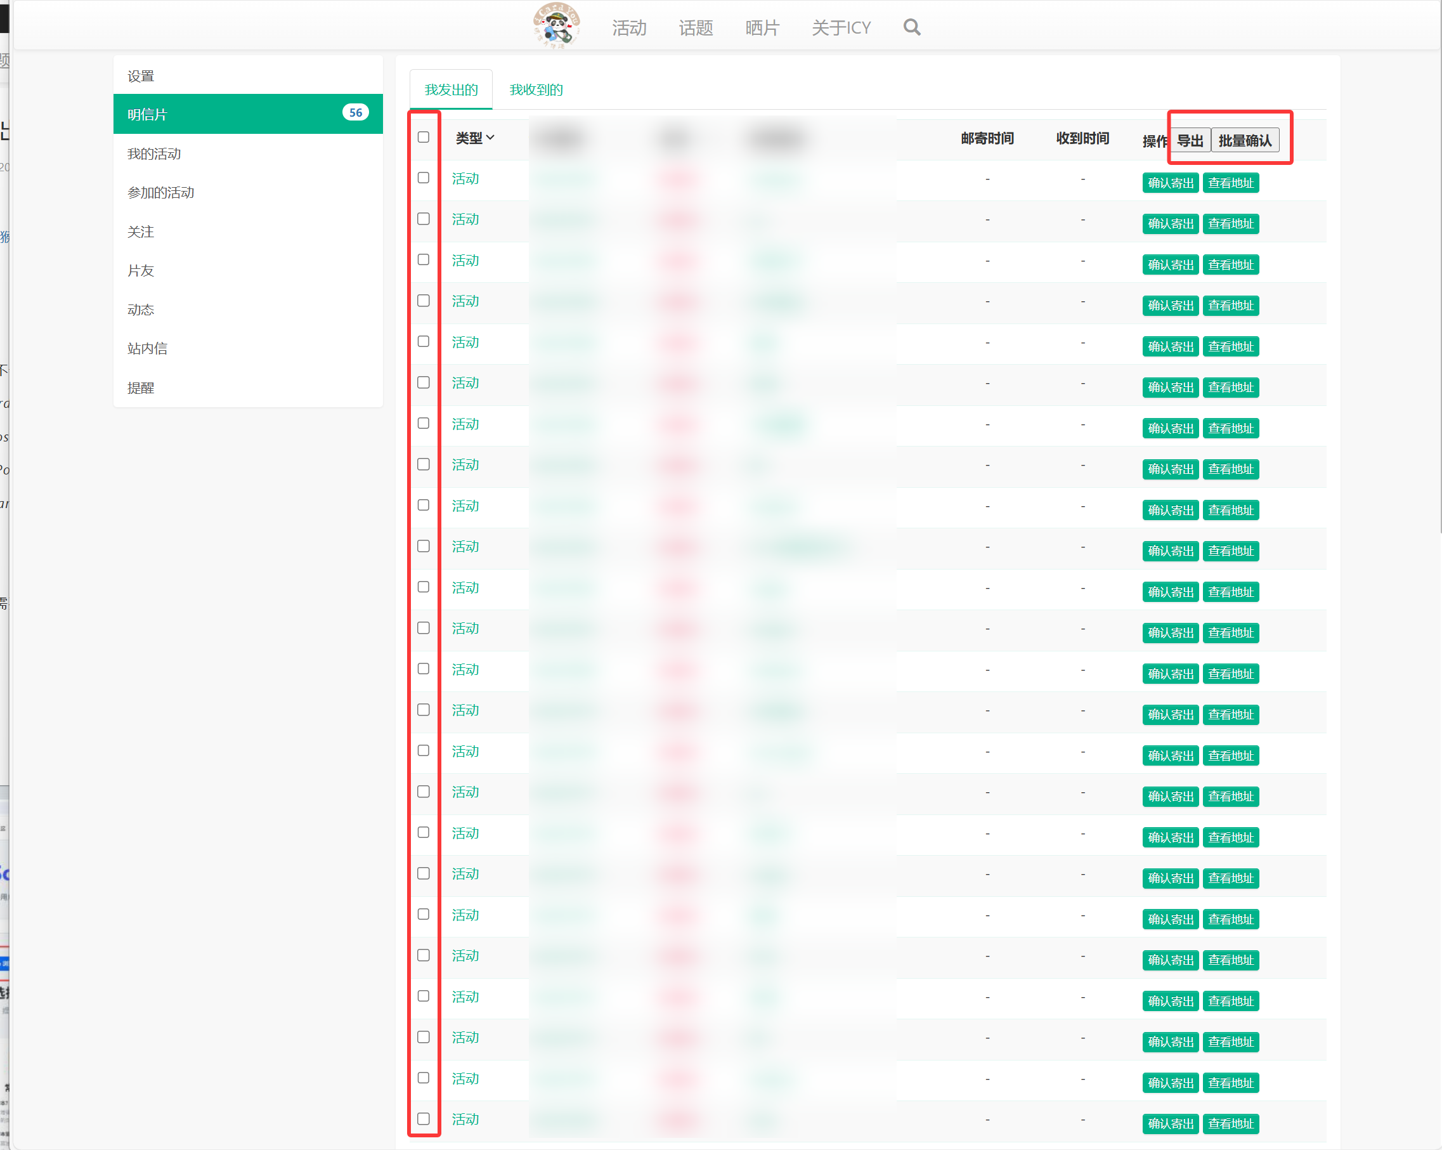Click 确认寄出 in the first row
This screenshot has height=1150, width=1442.
pos(1170,183)
